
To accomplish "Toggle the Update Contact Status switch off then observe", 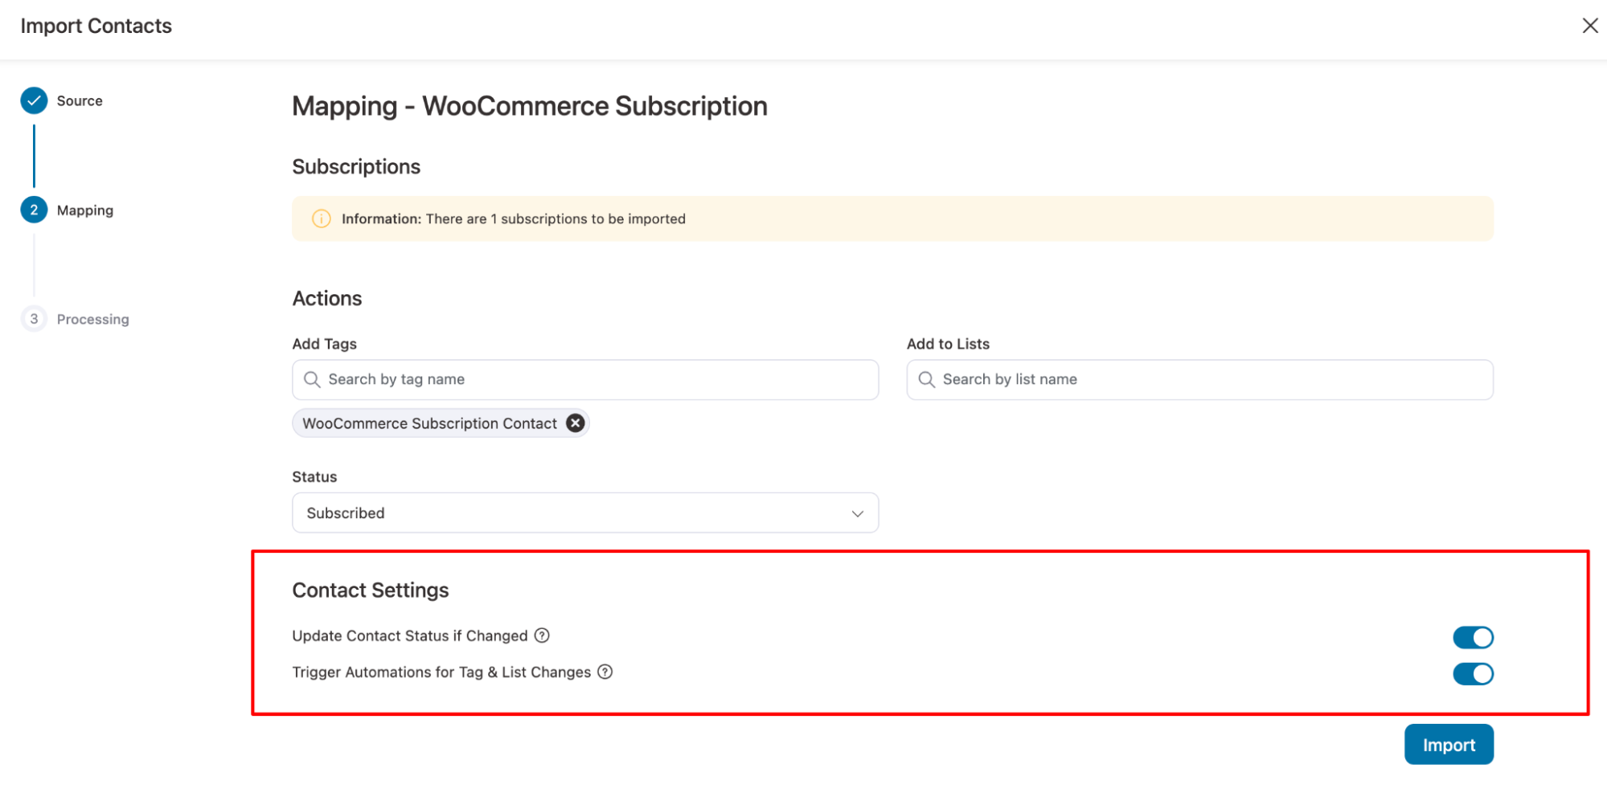I will pyautogui.click(x=1473, y=636).
